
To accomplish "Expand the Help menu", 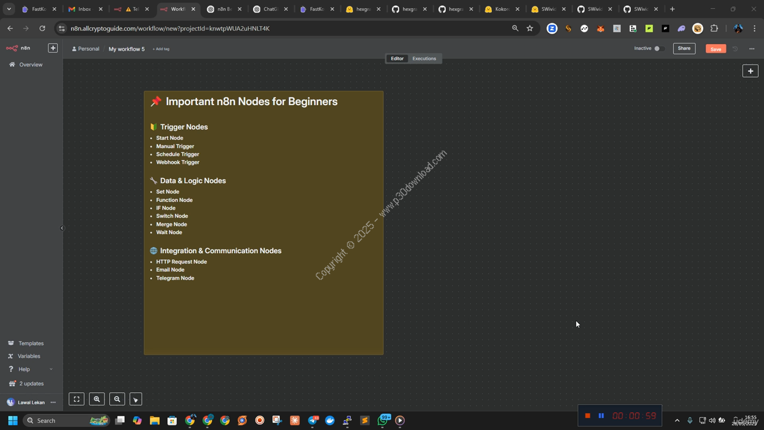I will [x=30, y=369].
